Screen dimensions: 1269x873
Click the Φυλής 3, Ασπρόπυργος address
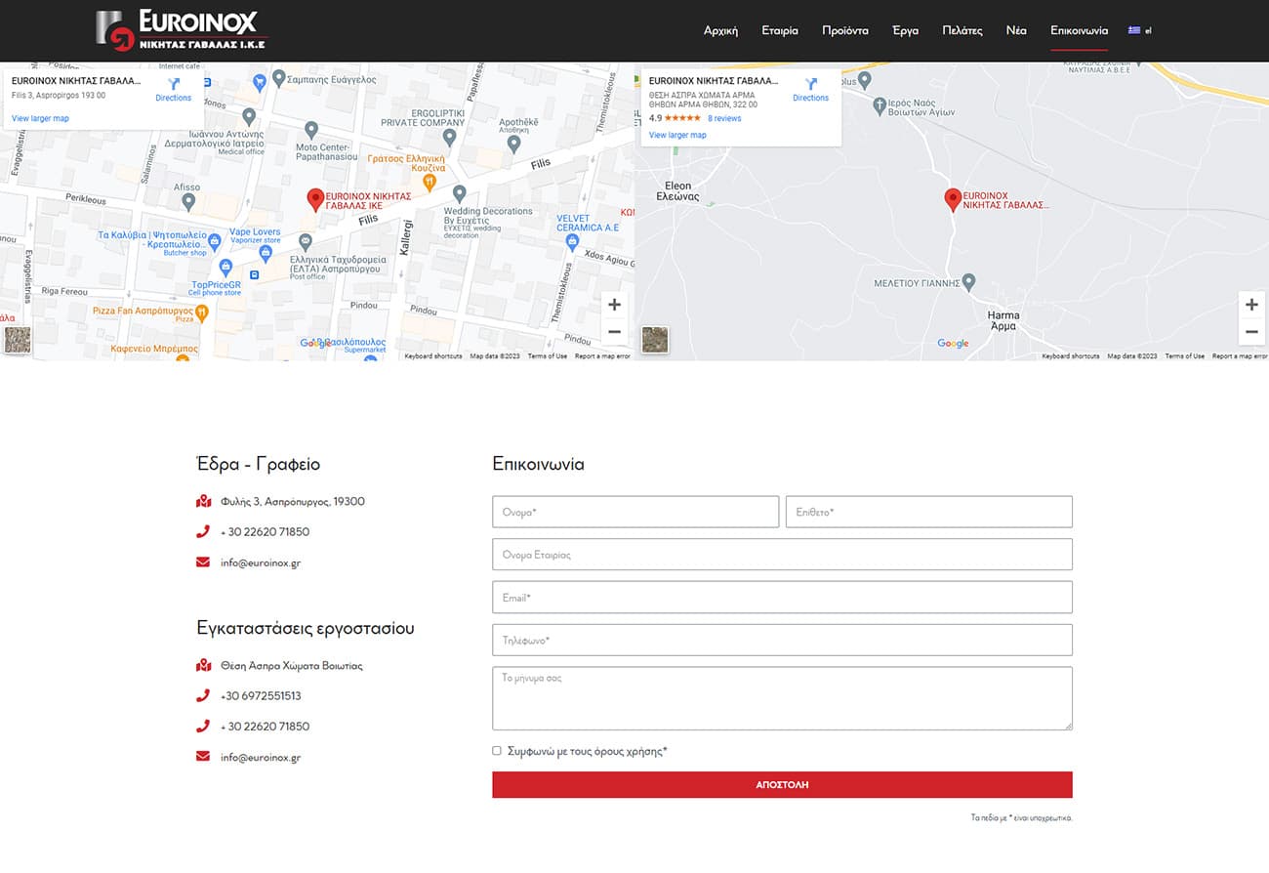[293, 502]
